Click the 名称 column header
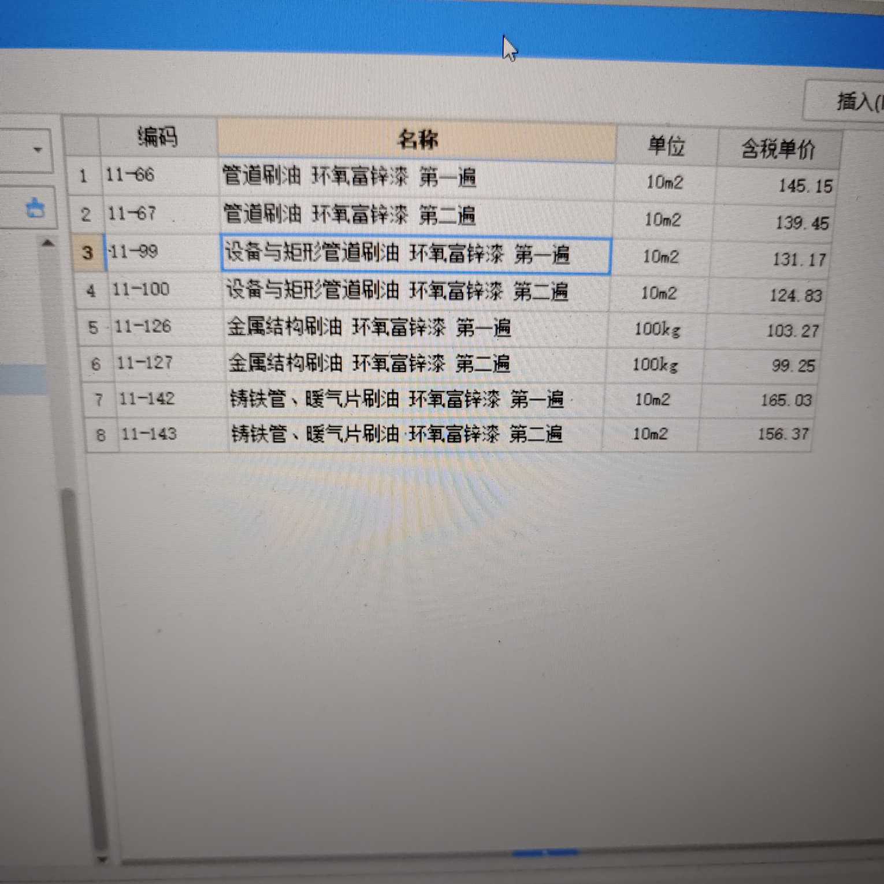This screenshot has width=884, height=884. click(x=417, y=140)
